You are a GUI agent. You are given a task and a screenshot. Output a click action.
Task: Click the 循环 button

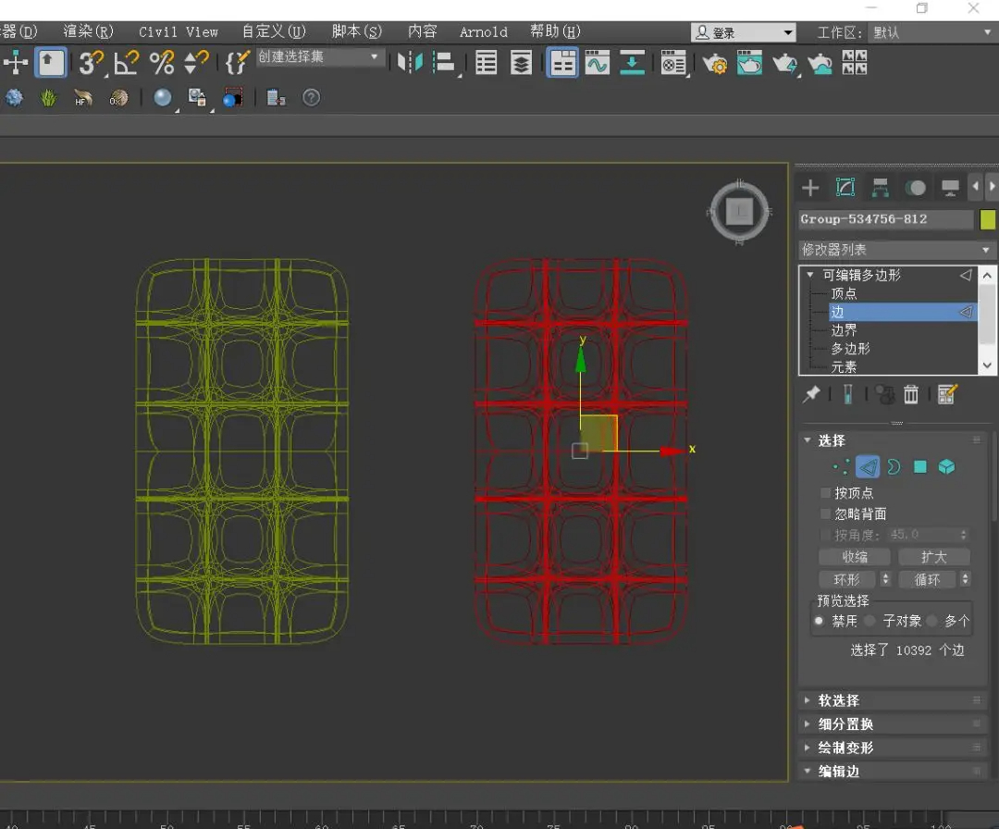(927, 579)
